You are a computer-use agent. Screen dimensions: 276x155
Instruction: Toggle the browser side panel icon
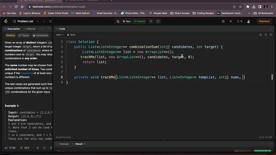tap(260, 7)
